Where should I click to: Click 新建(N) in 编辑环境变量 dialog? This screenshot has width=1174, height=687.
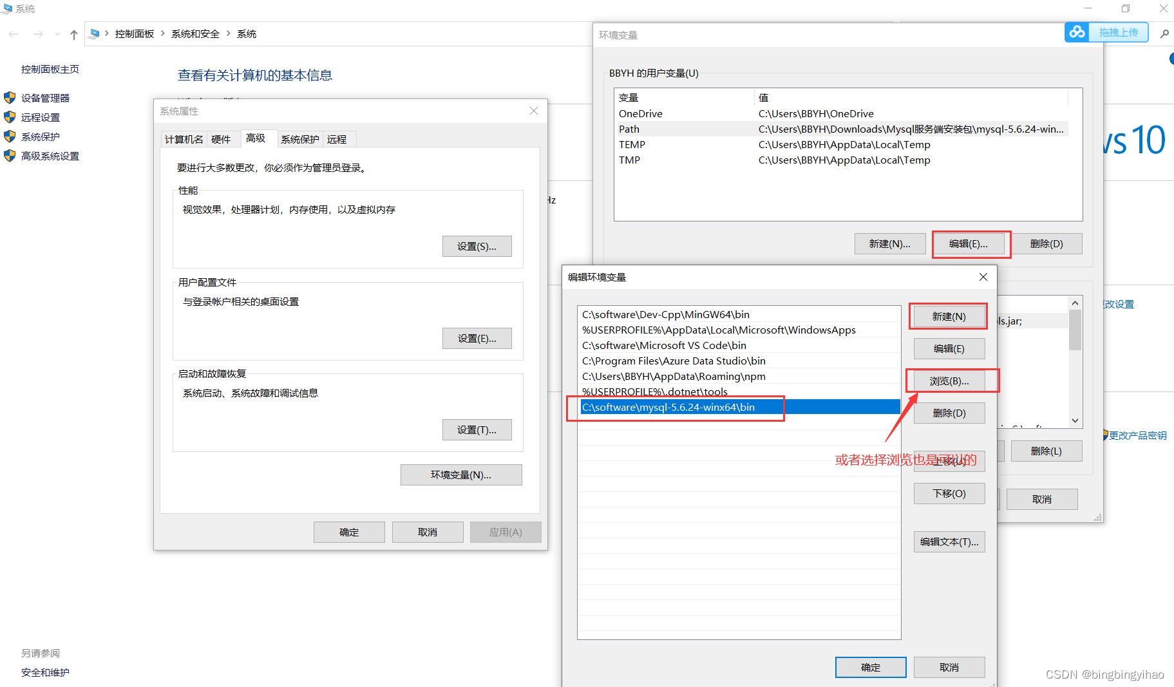point(949,317)
